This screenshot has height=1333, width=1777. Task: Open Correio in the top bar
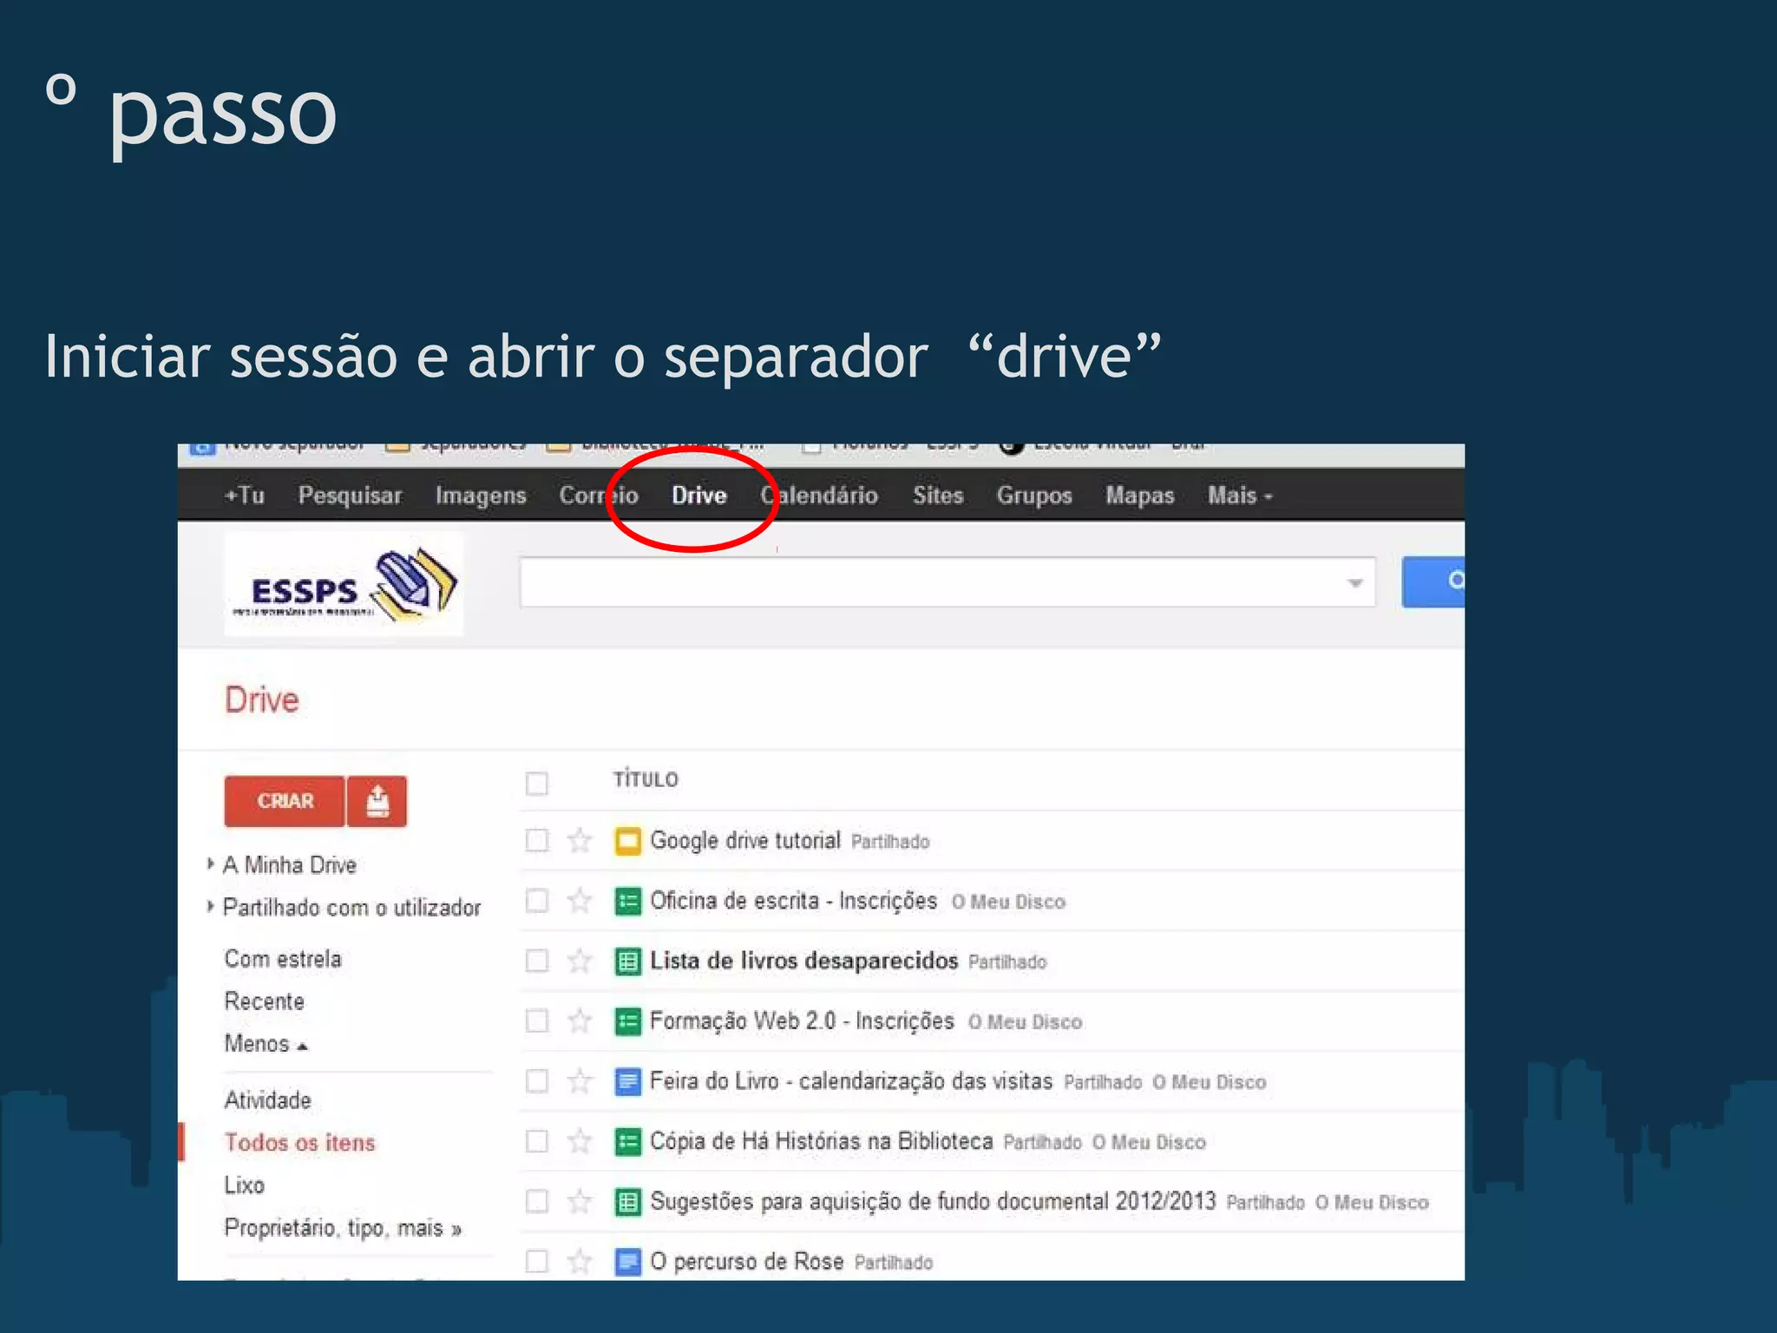click(599, 496)
